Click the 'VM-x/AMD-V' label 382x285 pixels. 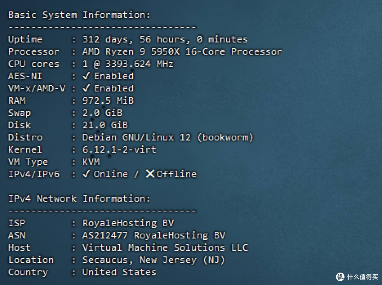tap(37, 88)
